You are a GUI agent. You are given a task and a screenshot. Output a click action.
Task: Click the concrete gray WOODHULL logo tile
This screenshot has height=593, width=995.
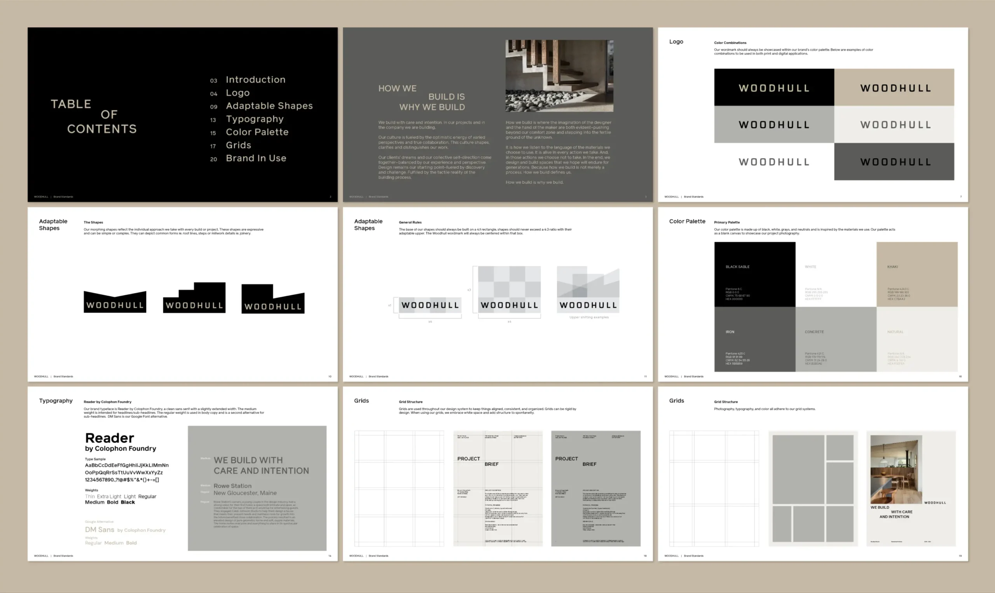(774, 124)
